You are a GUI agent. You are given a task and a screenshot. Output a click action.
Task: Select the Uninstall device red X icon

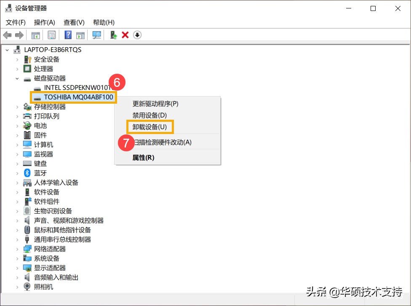(x=125, y=35)
